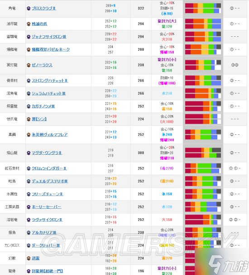Click the 水210 element value for シュラムハチェットIII
The height and width of the screenshot is (275, 249).
pyautogui.click(x=167, y=93)
